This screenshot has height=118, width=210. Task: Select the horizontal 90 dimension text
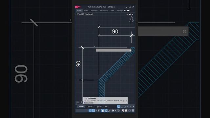click(x=115, y=31)
